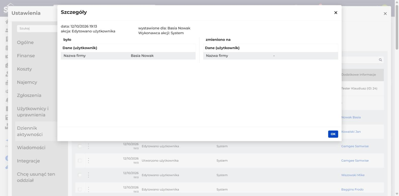Click the Utworzono użytkownika action text
The height and width of the screenshot is (196, 399).
pos(160,160)
